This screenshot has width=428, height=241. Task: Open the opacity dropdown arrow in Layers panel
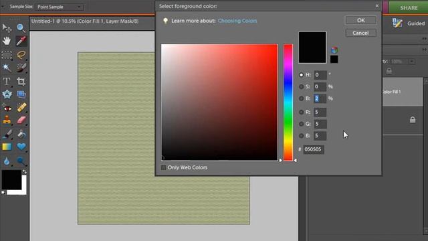(412, 62)
